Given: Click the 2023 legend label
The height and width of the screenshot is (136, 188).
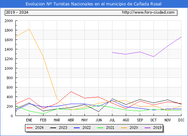Looking at the screenshot, I should (x=63, y=128).
